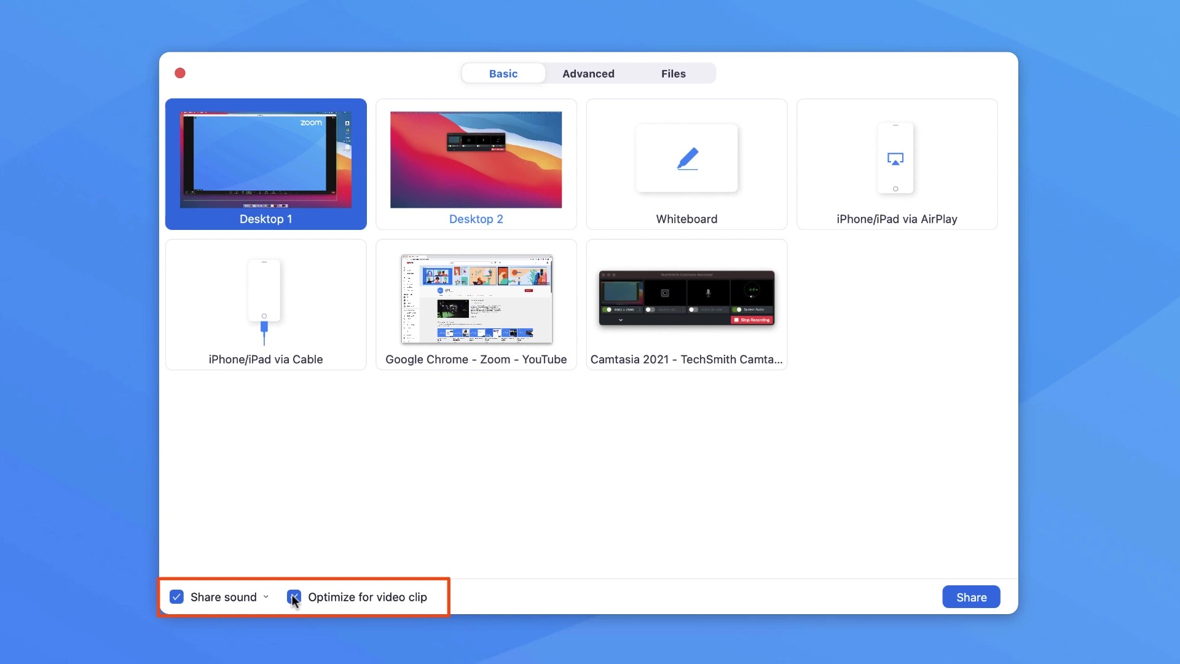Viewport: 1180px width, 664px height.
Task: Open Whiteboard sharing option
Action: pos(686,163)
